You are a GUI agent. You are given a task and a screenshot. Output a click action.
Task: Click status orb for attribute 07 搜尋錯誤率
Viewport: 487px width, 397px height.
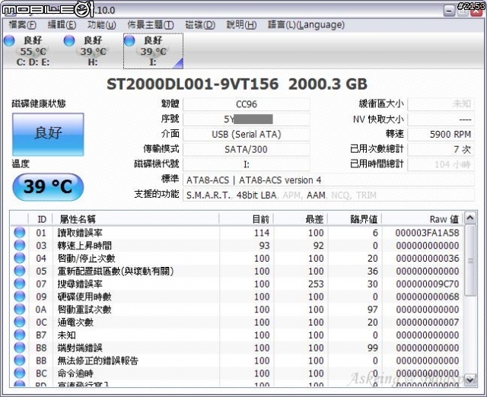pos(20,284)
